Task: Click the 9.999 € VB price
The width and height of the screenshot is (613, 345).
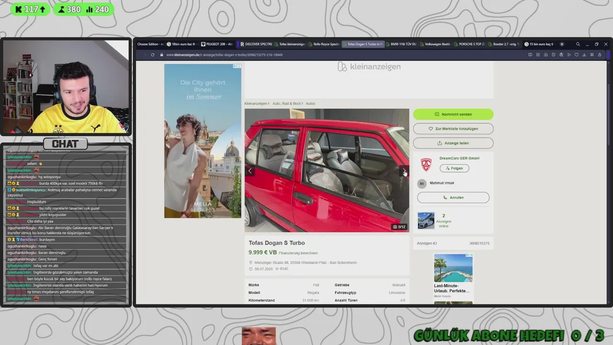Action: coord(262,253)
